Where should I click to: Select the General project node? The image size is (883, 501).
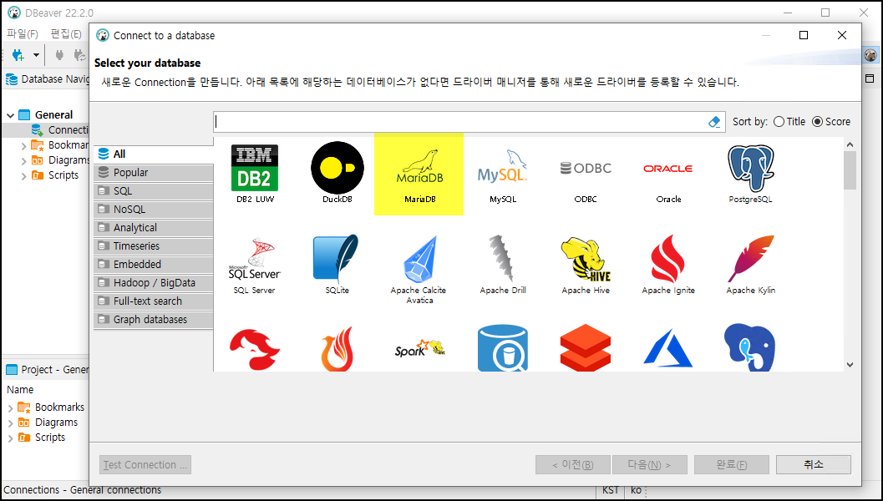(x=45, y=115)
